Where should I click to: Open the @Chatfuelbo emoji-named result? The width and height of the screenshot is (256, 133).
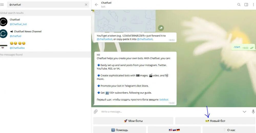(x=45, y=46)
